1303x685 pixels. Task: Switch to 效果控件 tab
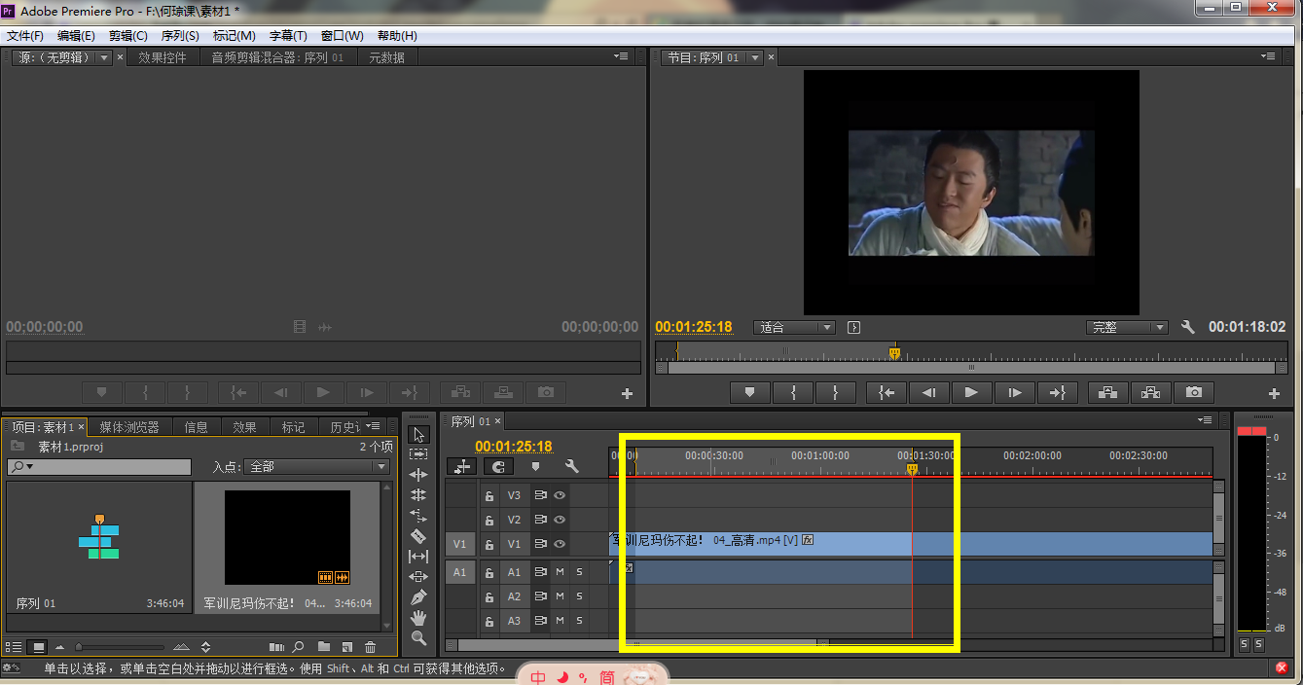click(162, 57)
